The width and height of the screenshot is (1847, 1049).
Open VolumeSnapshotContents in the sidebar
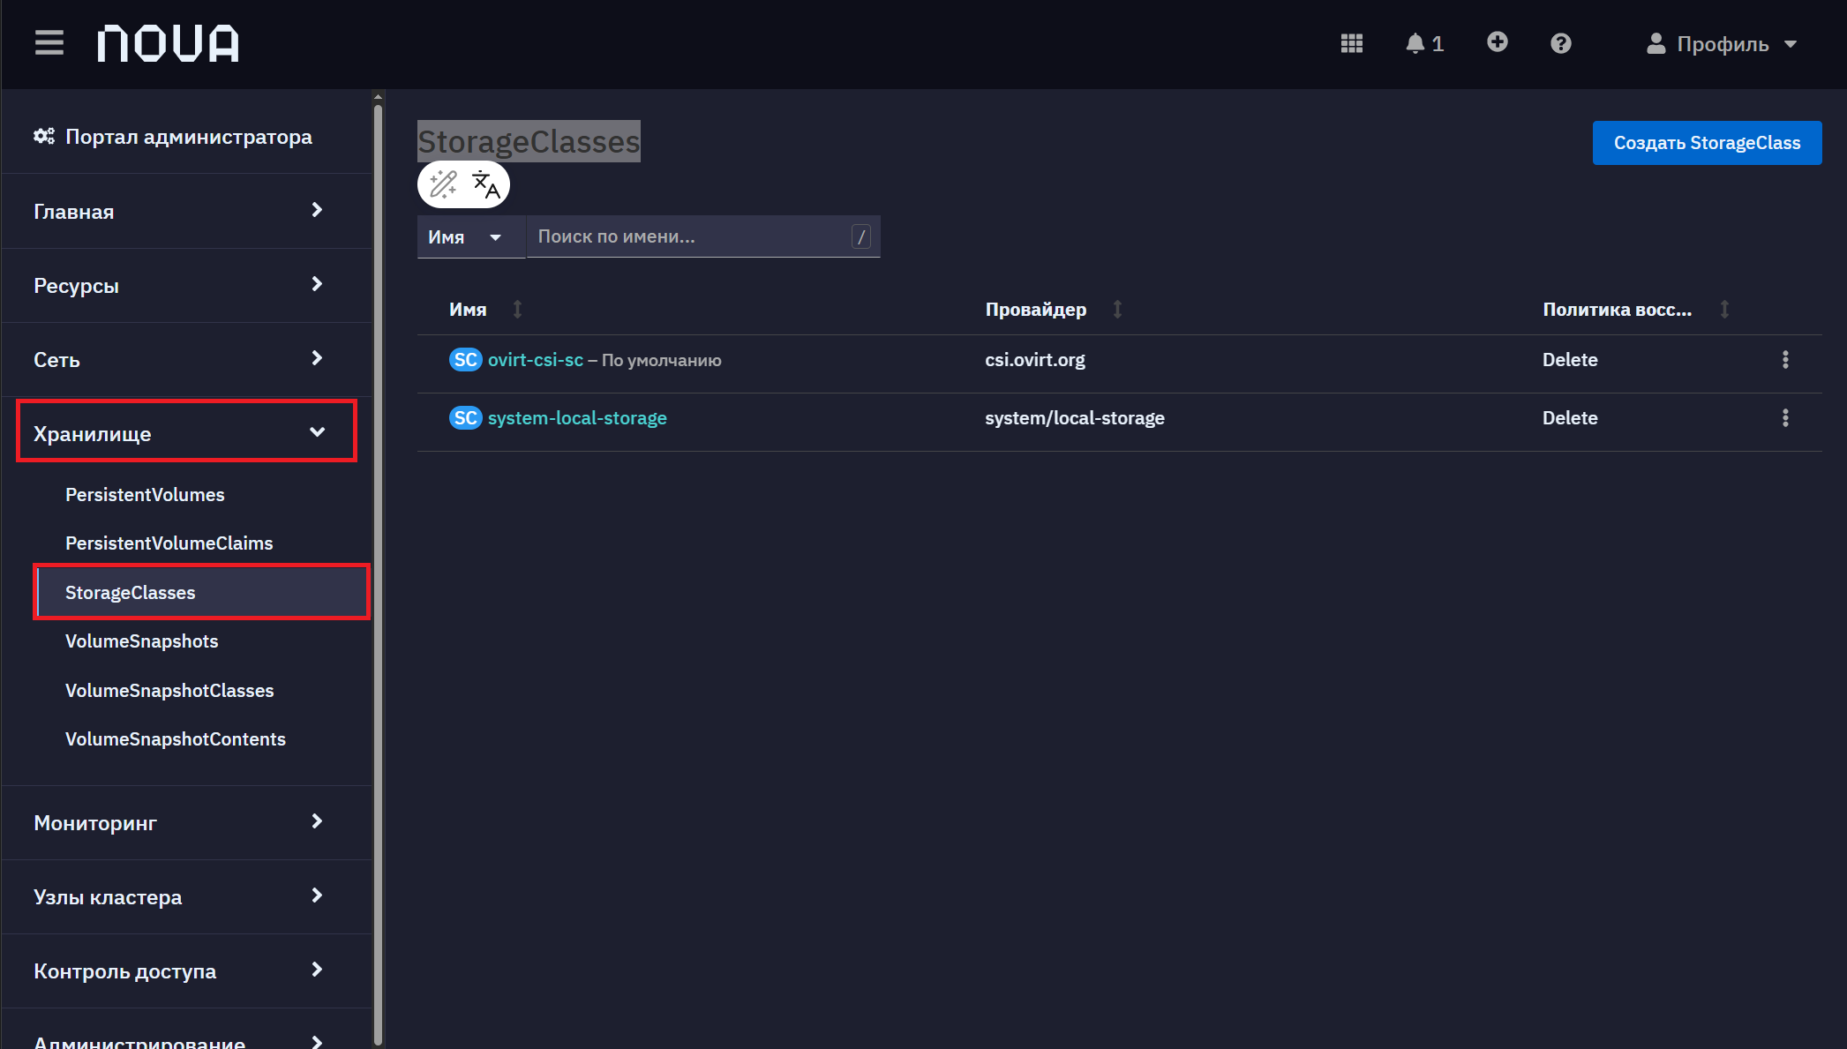[175, 738]
